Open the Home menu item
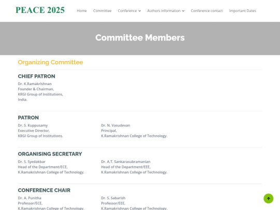280x210 pixels. pyautogui.click(x=82, y=11)
